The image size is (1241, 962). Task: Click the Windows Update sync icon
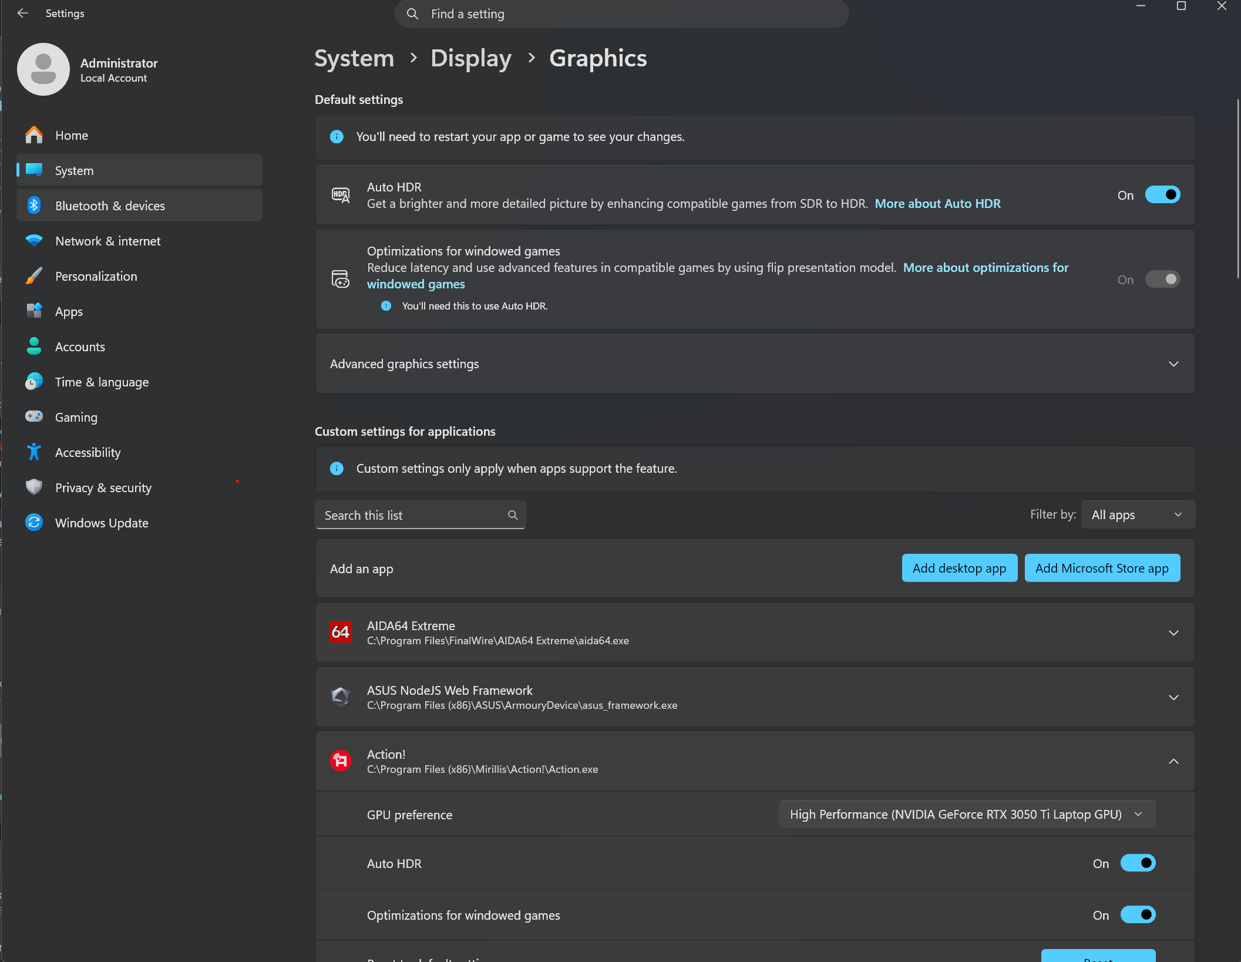(x=34, y=523)
